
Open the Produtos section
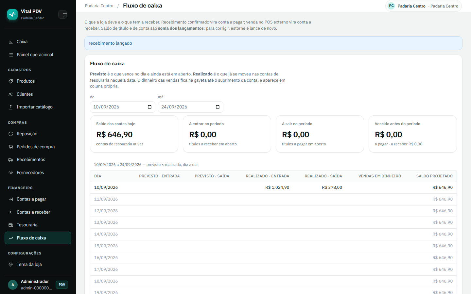pos(38,81)
